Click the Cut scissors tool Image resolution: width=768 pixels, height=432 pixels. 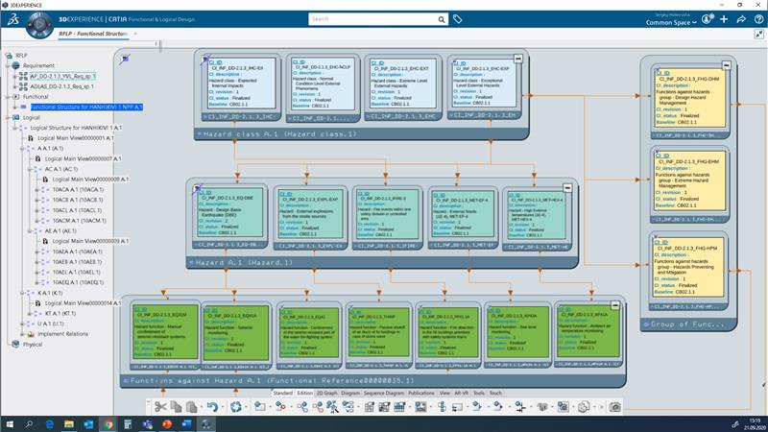pyautogui.click(x=160, y=406)
